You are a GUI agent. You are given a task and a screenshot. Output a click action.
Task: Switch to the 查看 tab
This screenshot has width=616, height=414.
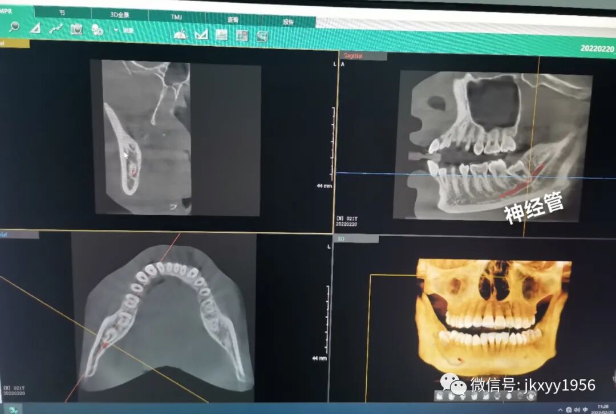233,19
